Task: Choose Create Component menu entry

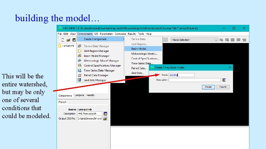Action: [101, 39]
